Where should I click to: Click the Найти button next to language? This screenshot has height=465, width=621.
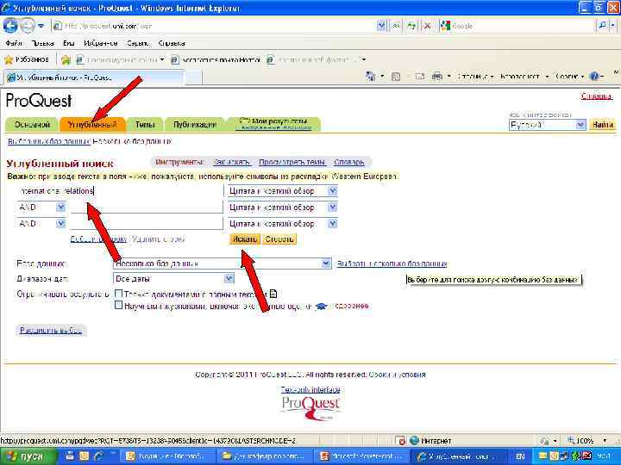[x=603, y=125]
